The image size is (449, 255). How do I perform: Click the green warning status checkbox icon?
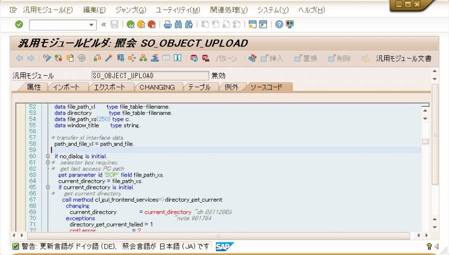[15, 246]
